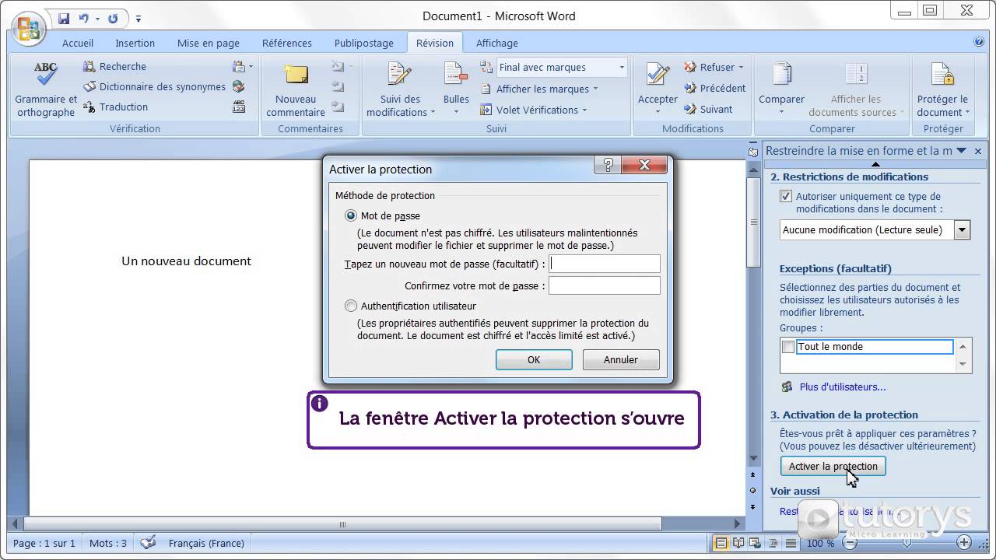The height and width of the screenshot is (560, 996).
Task: Switch to Draft view
Action: coord(791,543)
